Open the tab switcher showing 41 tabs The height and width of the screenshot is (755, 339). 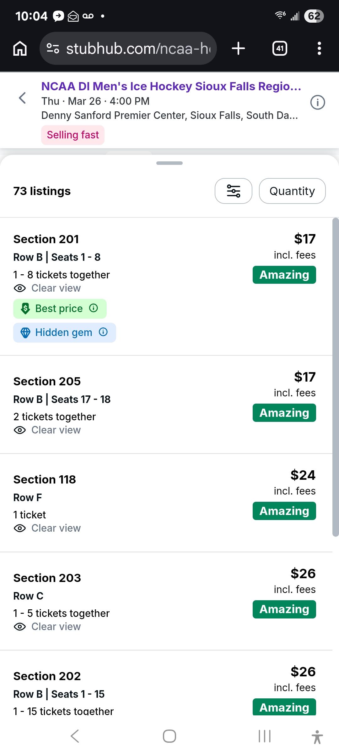[280, 48]
